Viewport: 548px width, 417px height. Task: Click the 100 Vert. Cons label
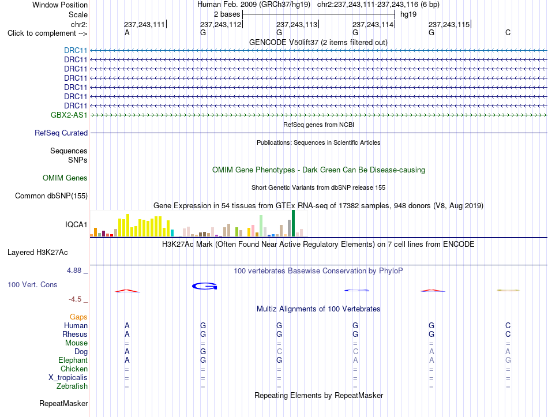[x=32, y=284]
